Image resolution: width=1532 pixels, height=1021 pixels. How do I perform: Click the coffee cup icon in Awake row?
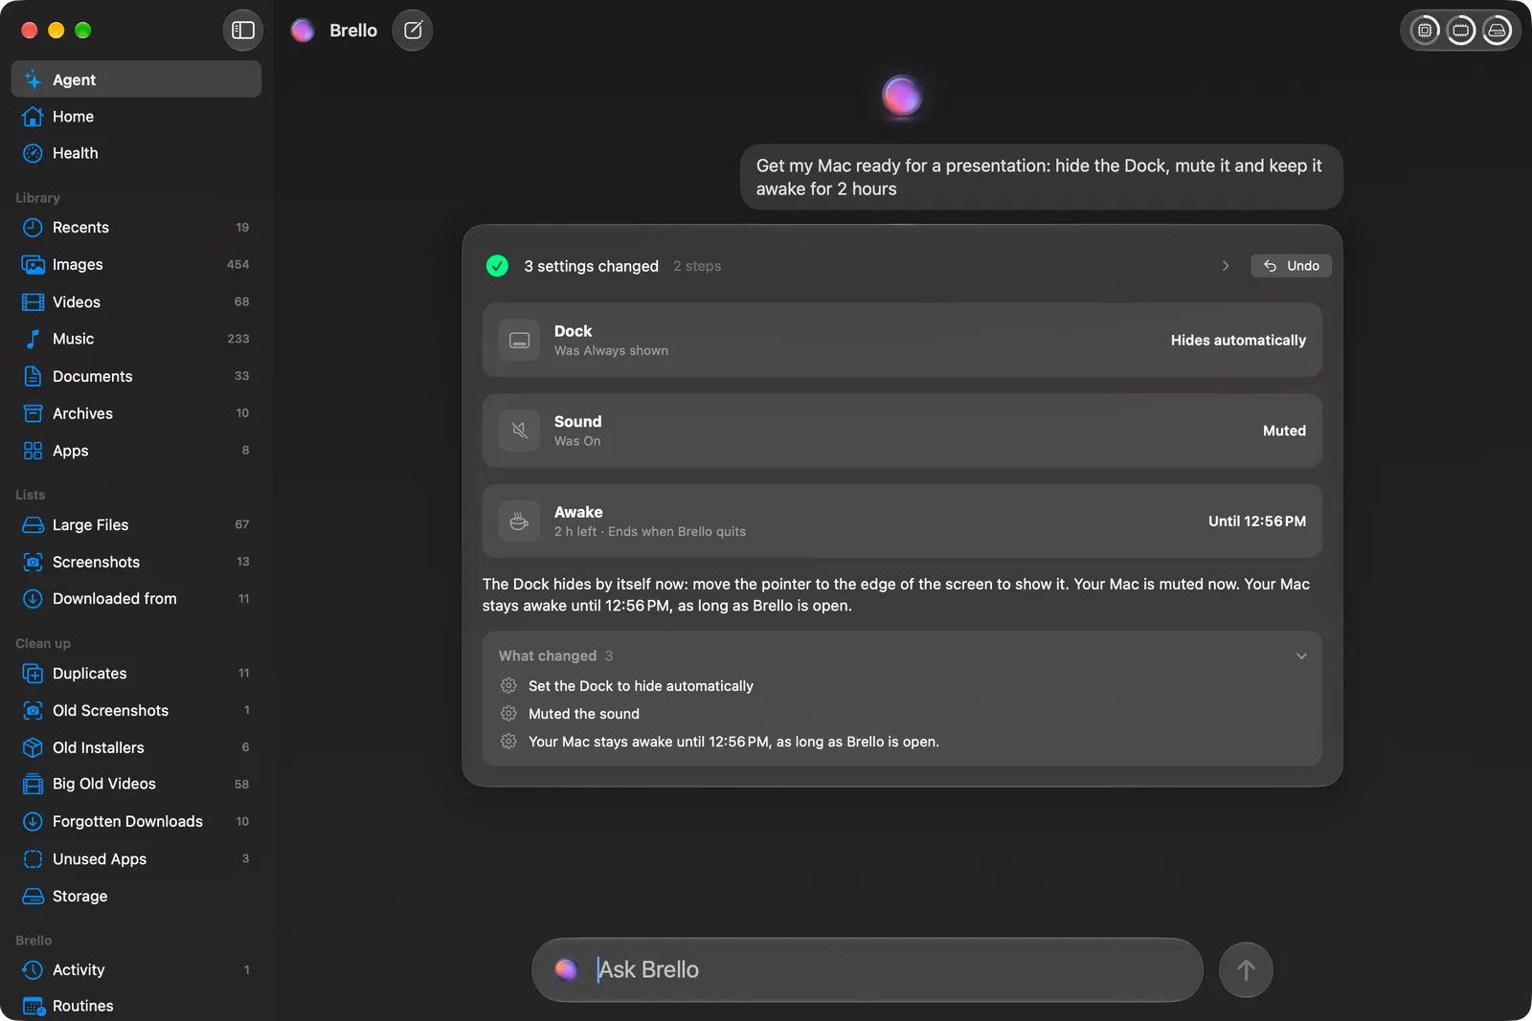(x=519, y=522)
